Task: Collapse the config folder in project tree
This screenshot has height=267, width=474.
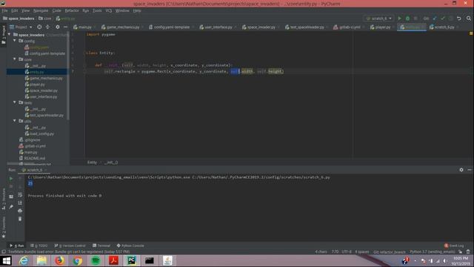Action: 15,41
